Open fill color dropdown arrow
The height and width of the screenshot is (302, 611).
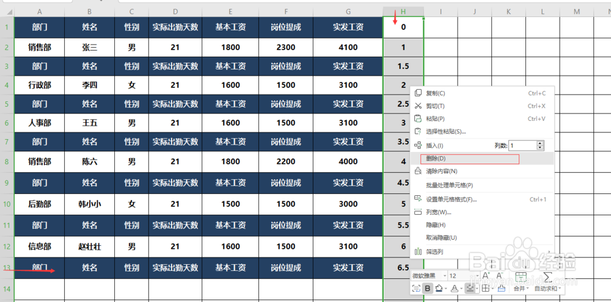click(x=446, y=289)
